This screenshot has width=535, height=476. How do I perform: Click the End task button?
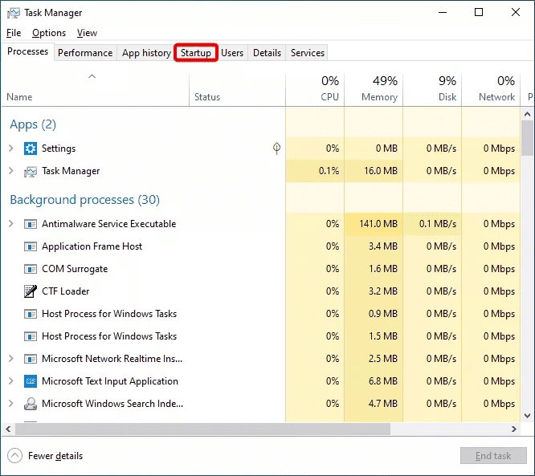point(493,456)
